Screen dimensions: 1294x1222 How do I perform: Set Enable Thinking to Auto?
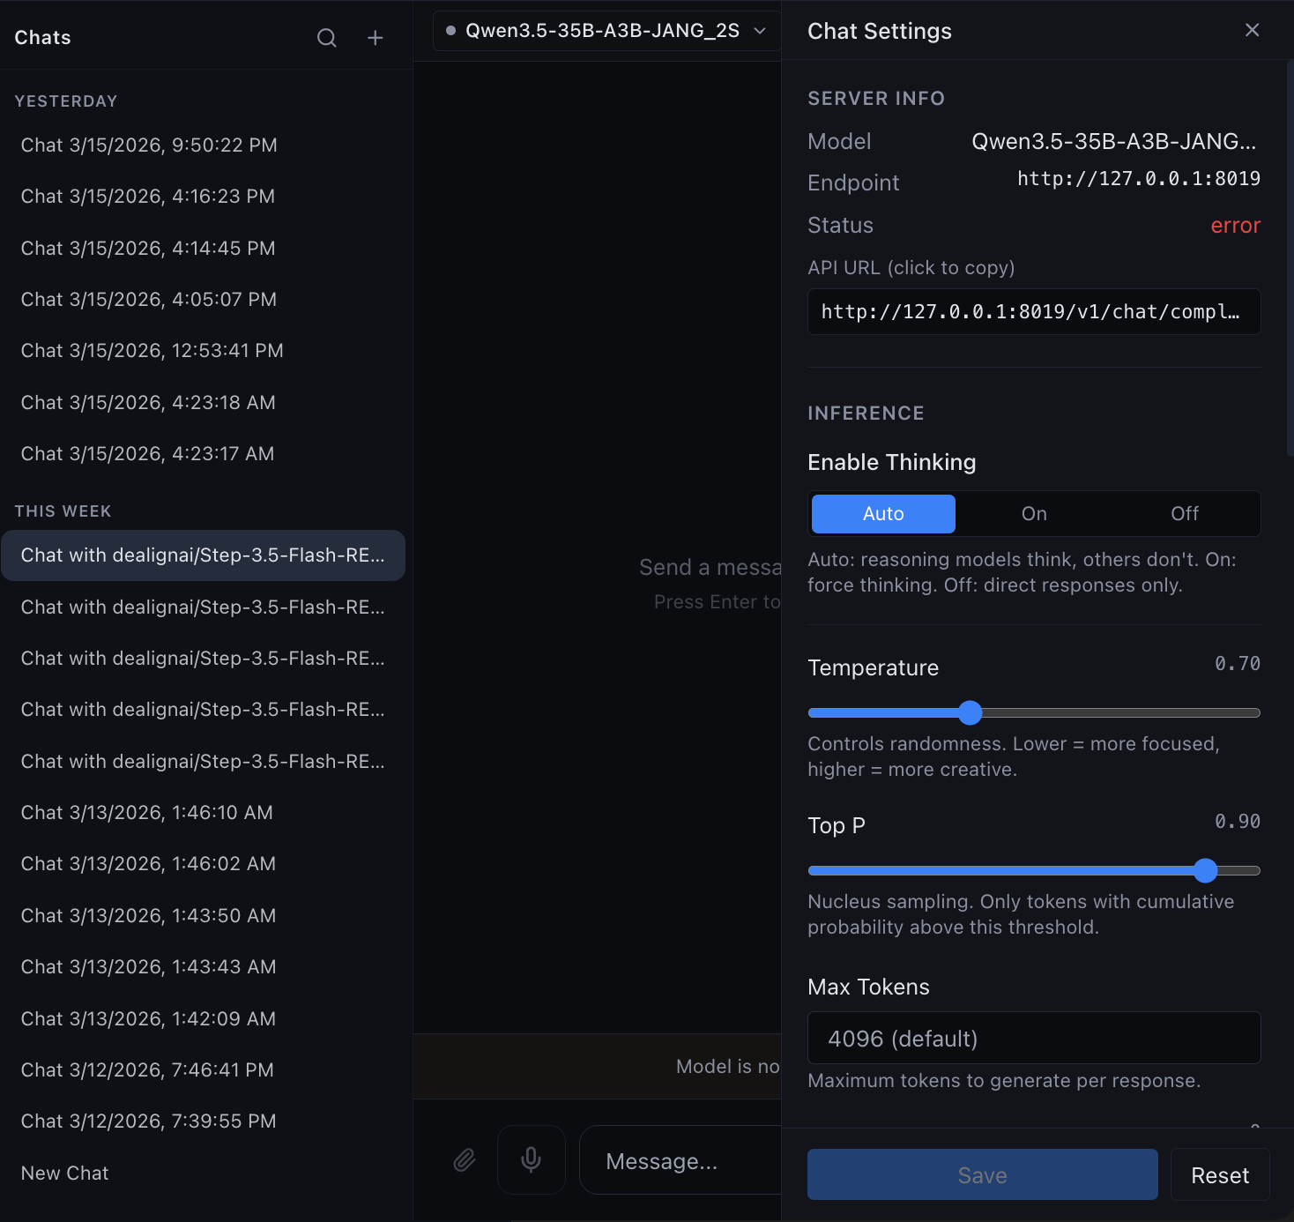click(883, 514)
